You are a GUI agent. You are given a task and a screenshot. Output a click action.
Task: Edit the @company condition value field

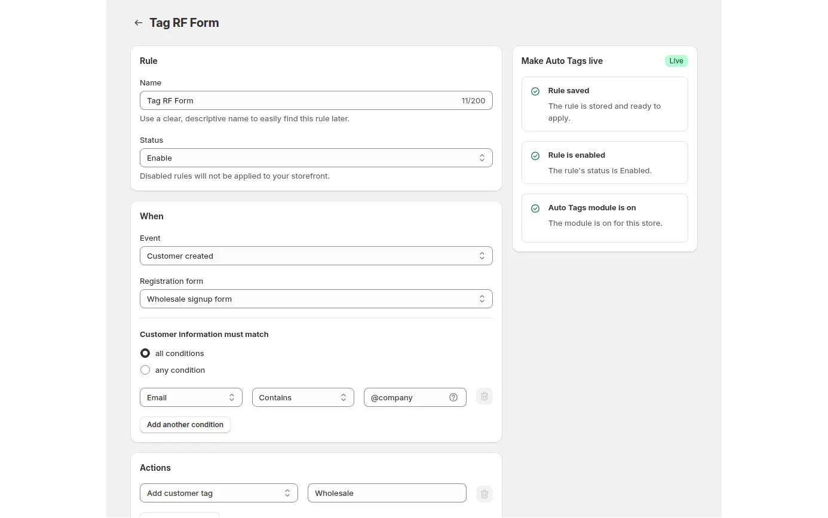pos(415,397)
